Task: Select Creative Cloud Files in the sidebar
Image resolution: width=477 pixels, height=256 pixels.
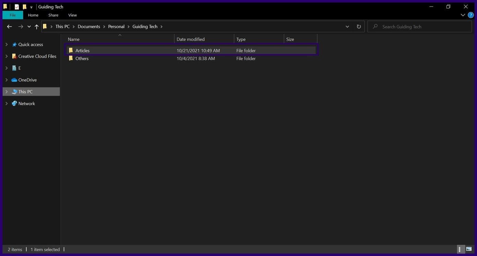Action: pos(37,56)
